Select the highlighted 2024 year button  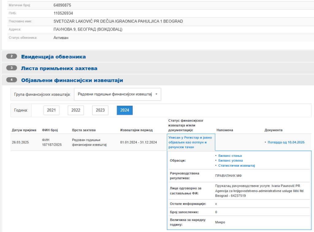[x=124, y=110]
